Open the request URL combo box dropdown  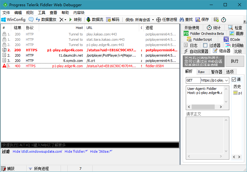[x=226, y=80]
